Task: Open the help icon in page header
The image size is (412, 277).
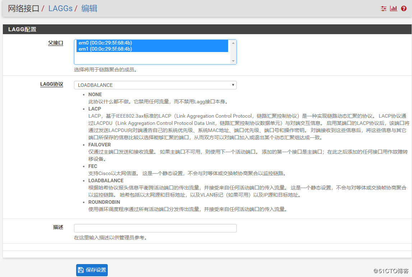Action: tap(404, 9)
